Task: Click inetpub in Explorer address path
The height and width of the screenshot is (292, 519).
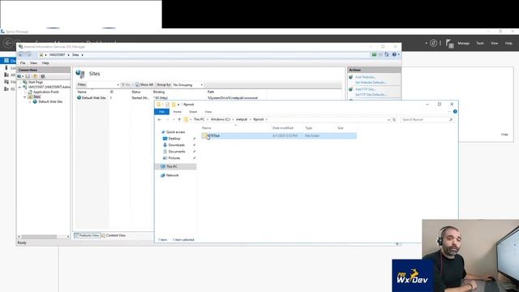Action: (x=242, y=119)
